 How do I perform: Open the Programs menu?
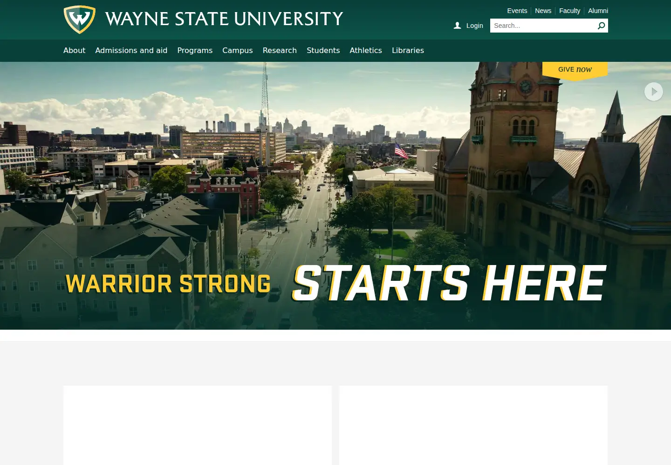point(195,50)
